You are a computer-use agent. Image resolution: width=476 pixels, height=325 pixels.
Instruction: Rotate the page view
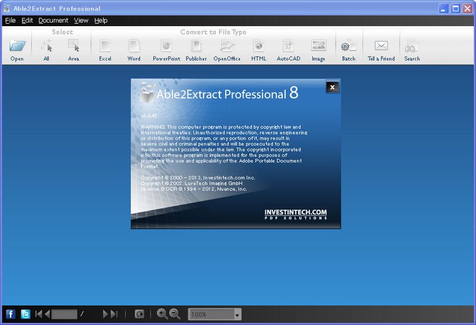139,314
